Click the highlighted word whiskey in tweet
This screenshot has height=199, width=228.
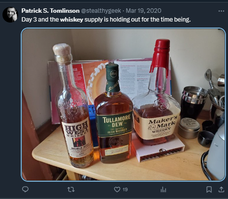[72, 20]
